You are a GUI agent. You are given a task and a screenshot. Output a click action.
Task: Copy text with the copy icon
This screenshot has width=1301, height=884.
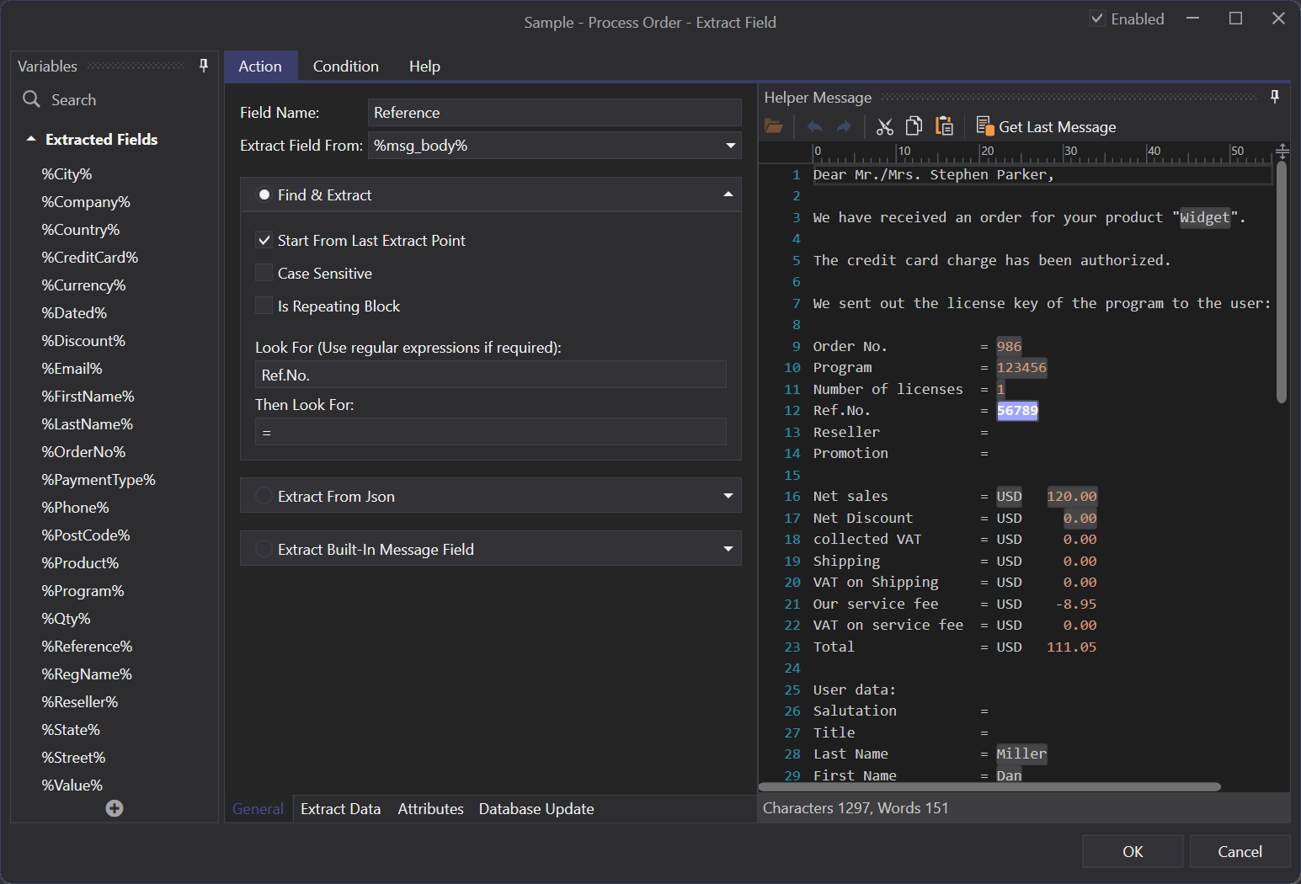pyautogui.click(x=914, y=126)
